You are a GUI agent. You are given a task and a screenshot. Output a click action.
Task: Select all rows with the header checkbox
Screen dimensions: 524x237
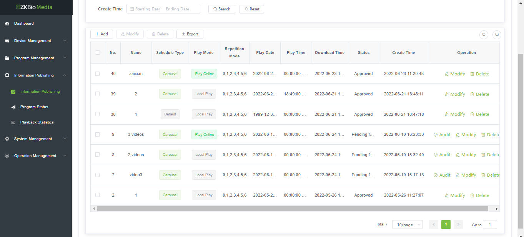[98, 53]
